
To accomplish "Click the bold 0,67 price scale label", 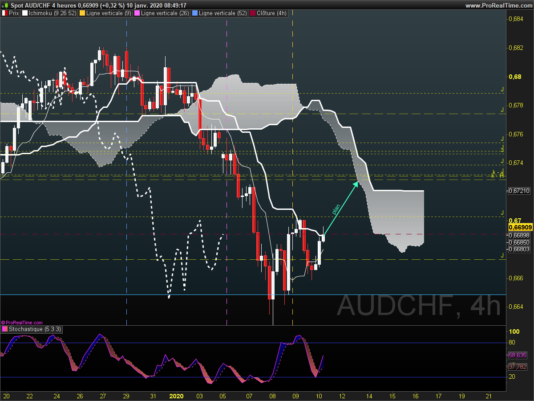I will pos(514,221).
